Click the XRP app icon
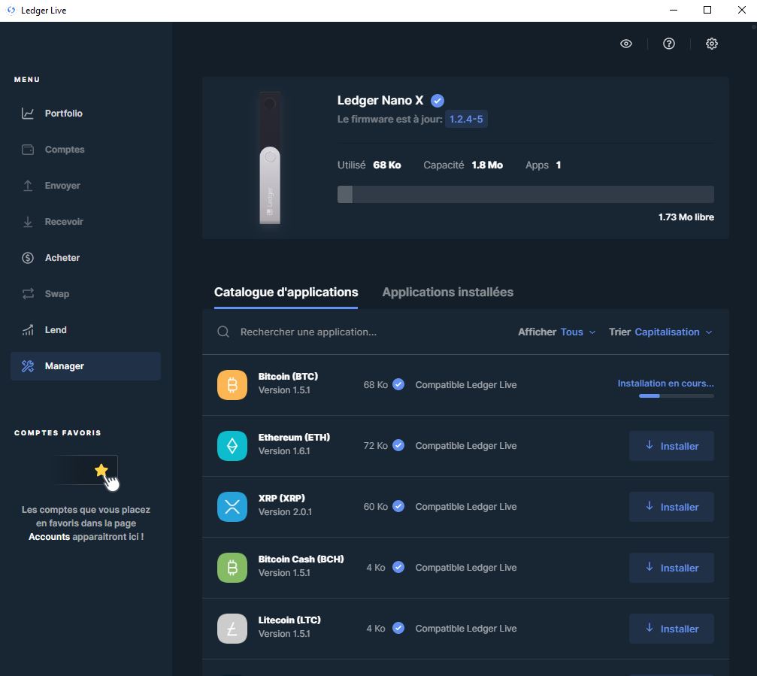Screen dimensions: 757x676 [x=232, y=507]
